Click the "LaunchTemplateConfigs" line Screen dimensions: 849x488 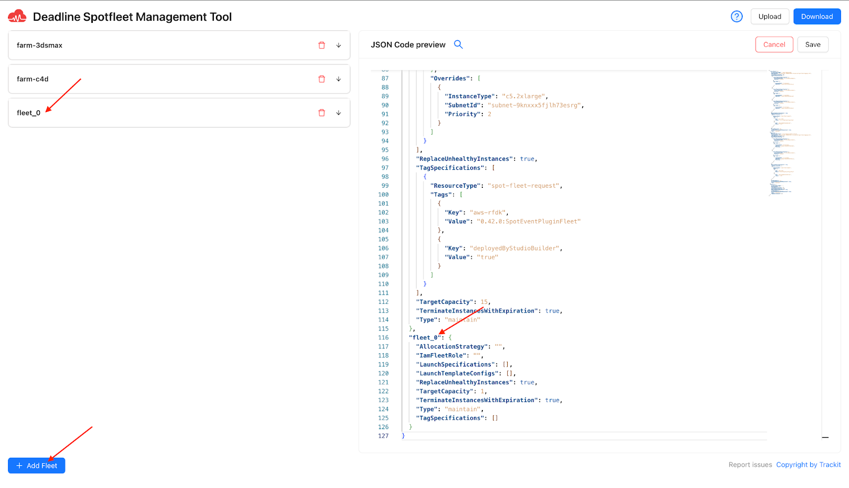pyautogui.click(x=466, y=373)
